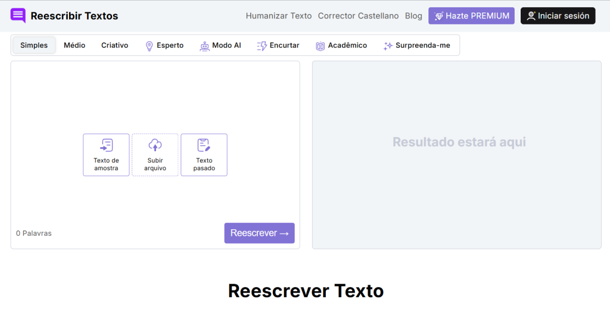Screen dimensions: 610x315
Task: Insert sample text with Texto de amostra
Action: [106, 155]
